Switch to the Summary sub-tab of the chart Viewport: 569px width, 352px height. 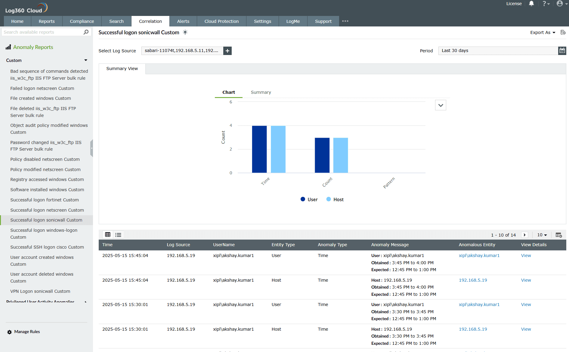261,92
